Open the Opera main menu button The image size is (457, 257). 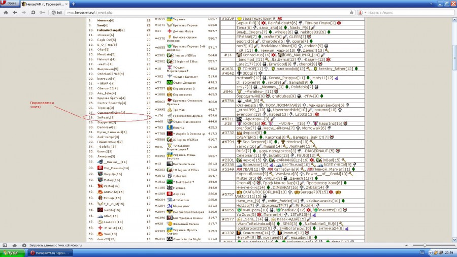click(9, 3)
